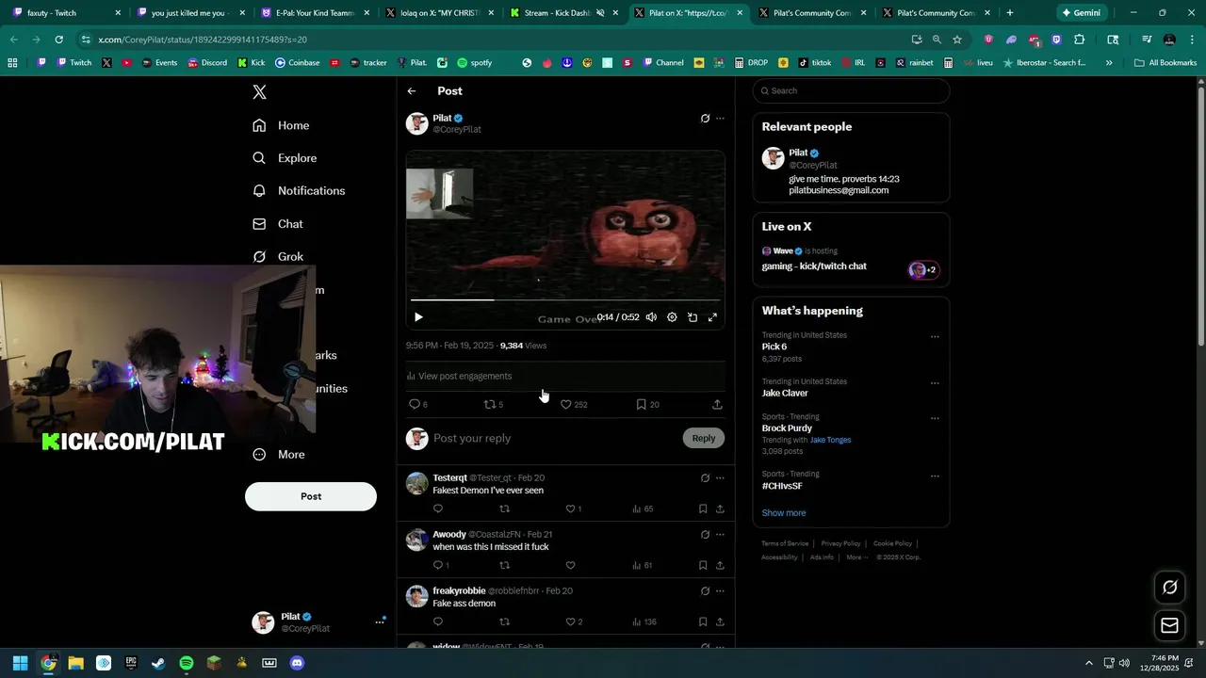The height and width of the screenshot is (678, 1206).
Task: Open the Grok floating button on the page
Action: [1169, 588]
